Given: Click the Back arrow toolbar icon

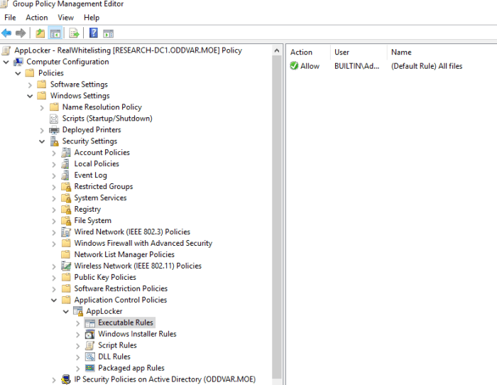Looking at the screenshot, I should coord(6,33).
